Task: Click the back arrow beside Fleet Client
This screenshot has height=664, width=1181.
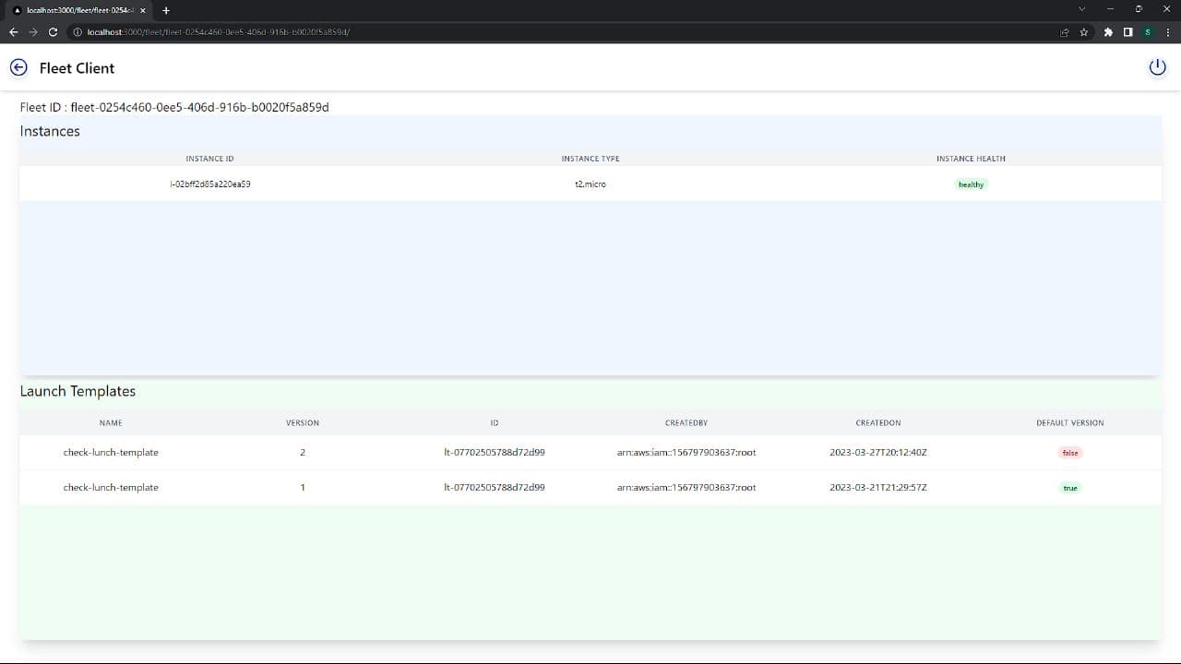Action: pyautogui.click(x=18, y=67)
